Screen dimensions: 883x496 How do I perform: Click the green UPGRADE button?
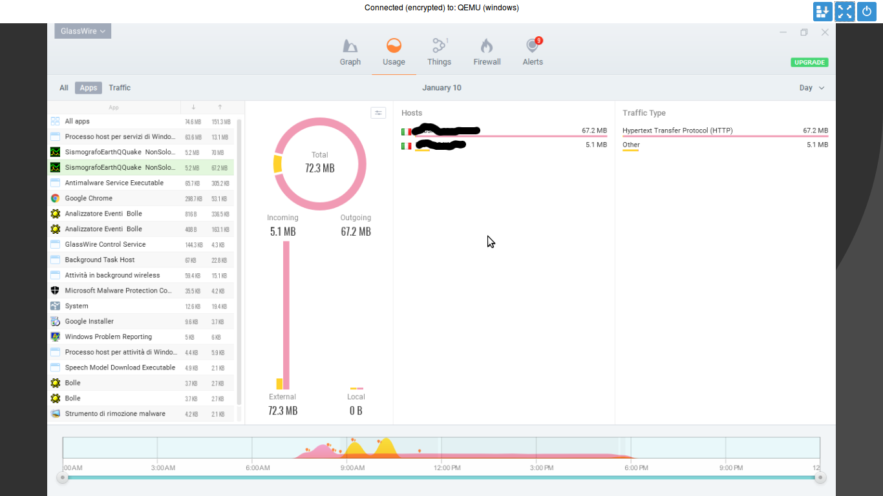809,63
